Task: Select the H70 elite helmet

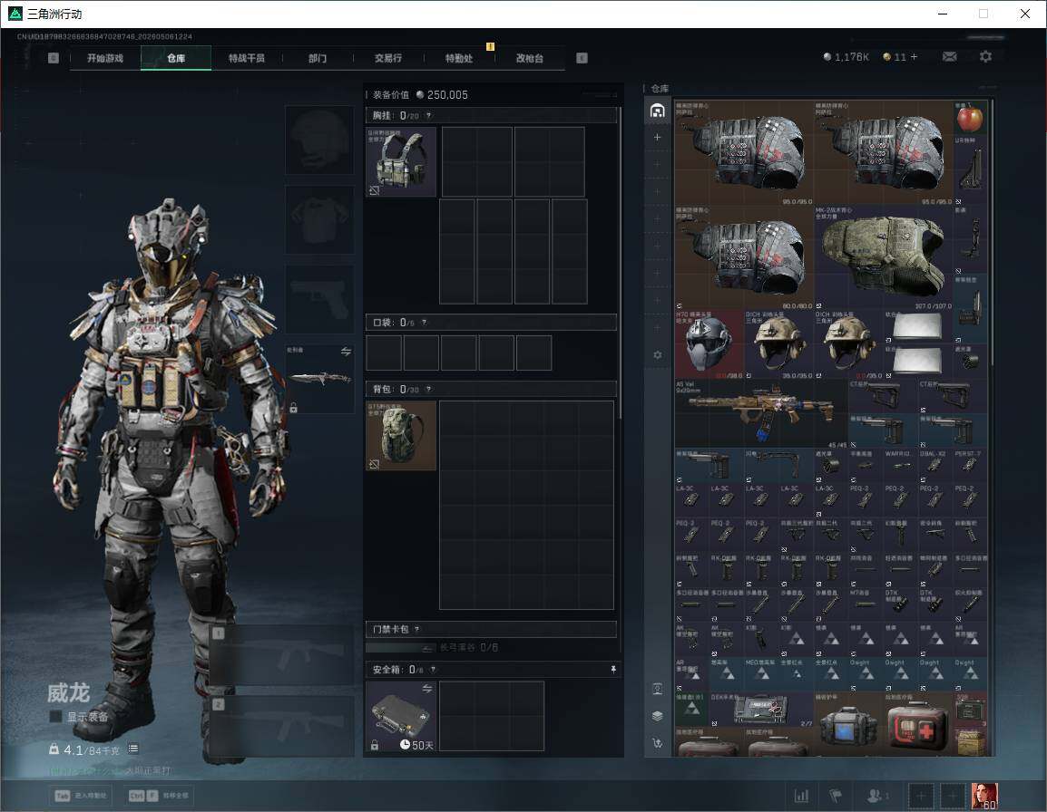Action: (x=709, y=344)
